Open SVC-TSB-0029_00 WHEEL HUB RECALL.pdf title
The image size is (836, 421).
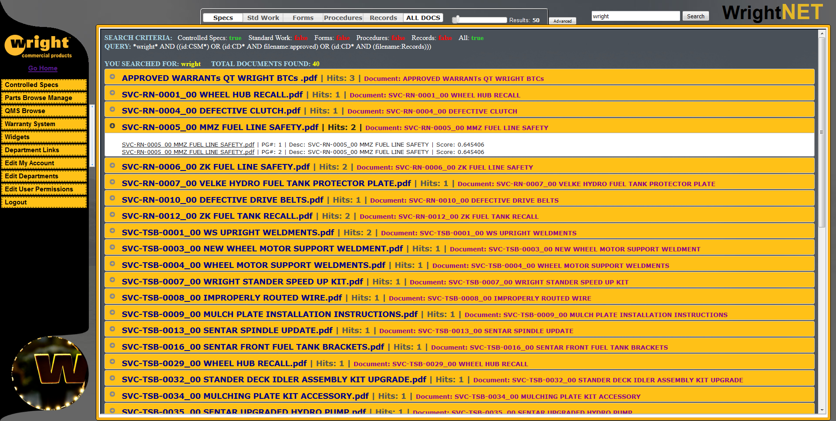(214, 364)
